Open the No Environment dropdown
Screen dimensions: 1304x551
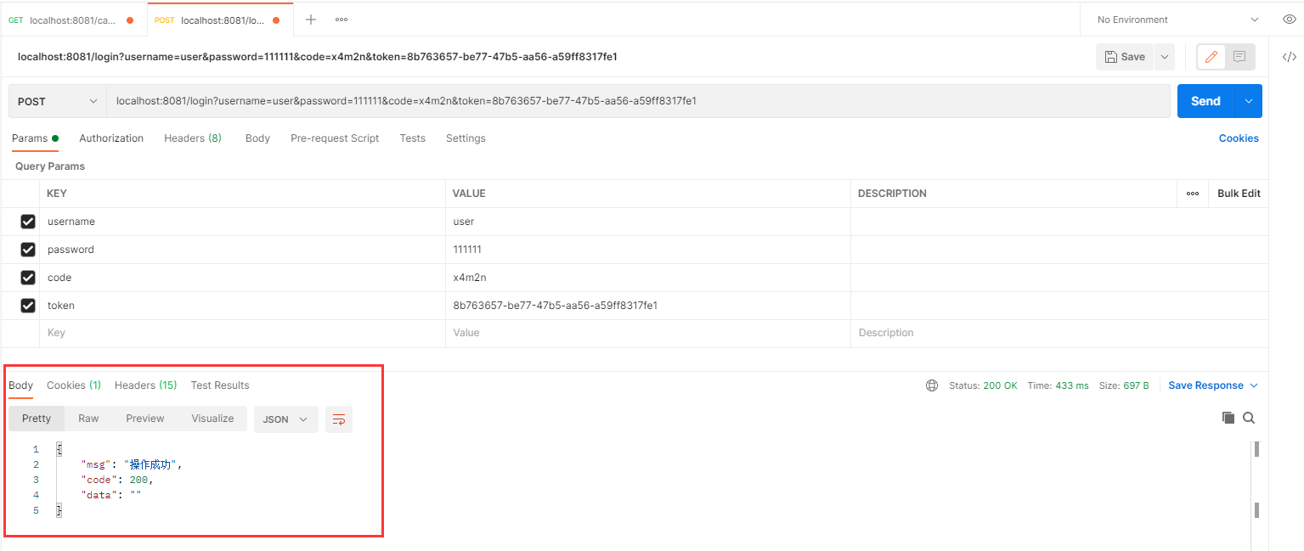[1177, 20]
